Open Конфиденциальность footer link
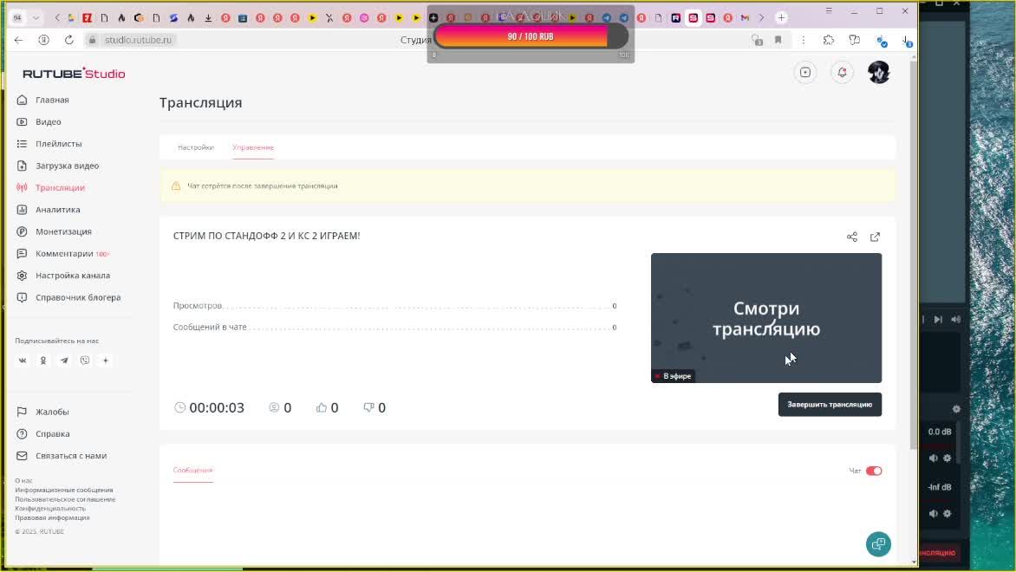The image size is (1016, 572). [50, 509]
